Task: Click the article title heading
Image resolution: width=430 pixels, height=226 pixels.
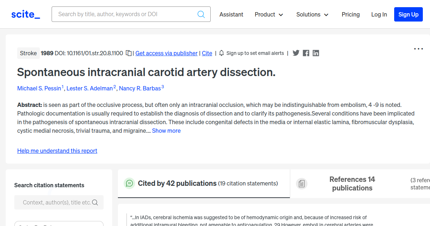Action: tap(146, 72)
